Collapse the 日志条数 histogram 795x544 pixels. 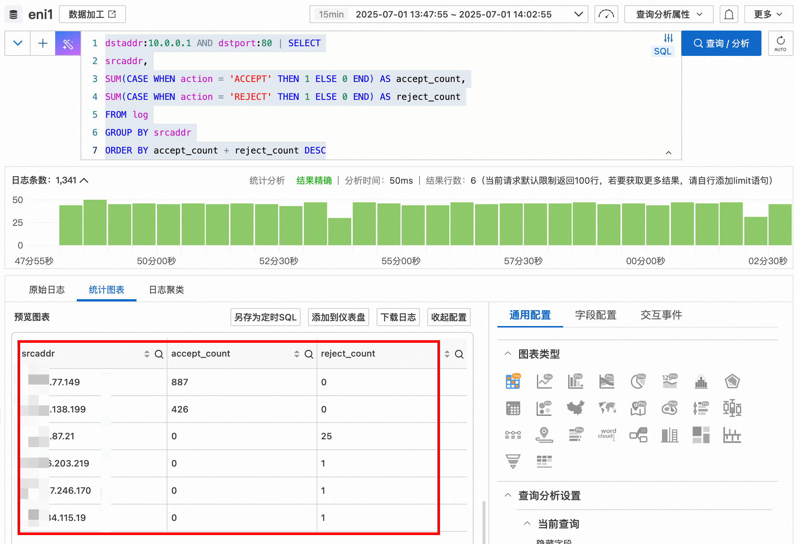pos(84,180)
